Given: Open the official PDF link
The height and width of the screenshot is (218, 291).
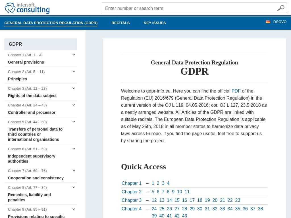Looking at the screenshot, I should click(x=236, y=91).
